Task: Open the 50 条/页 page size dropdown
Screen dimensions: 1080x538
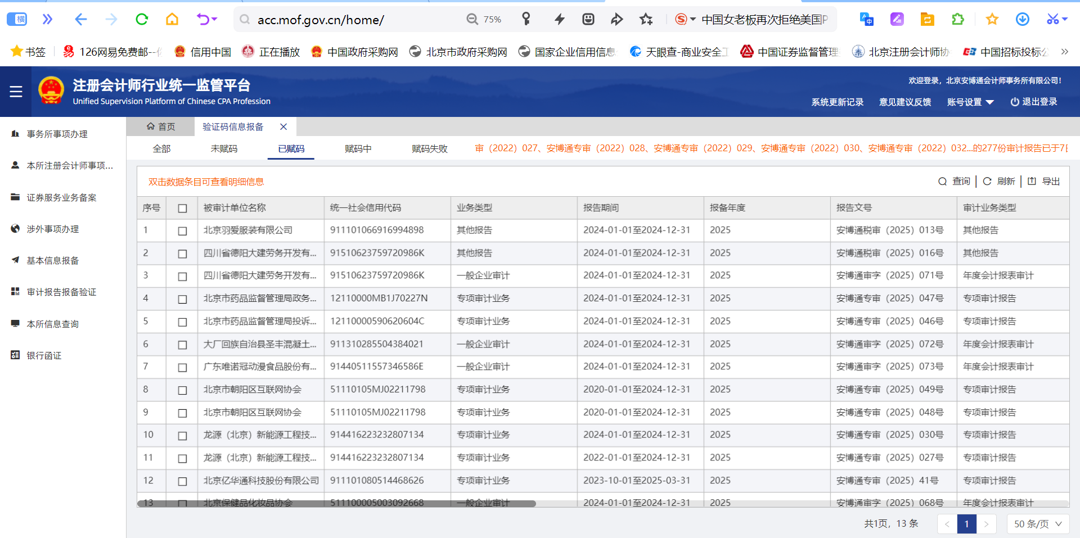Action: coord(1037,524)
